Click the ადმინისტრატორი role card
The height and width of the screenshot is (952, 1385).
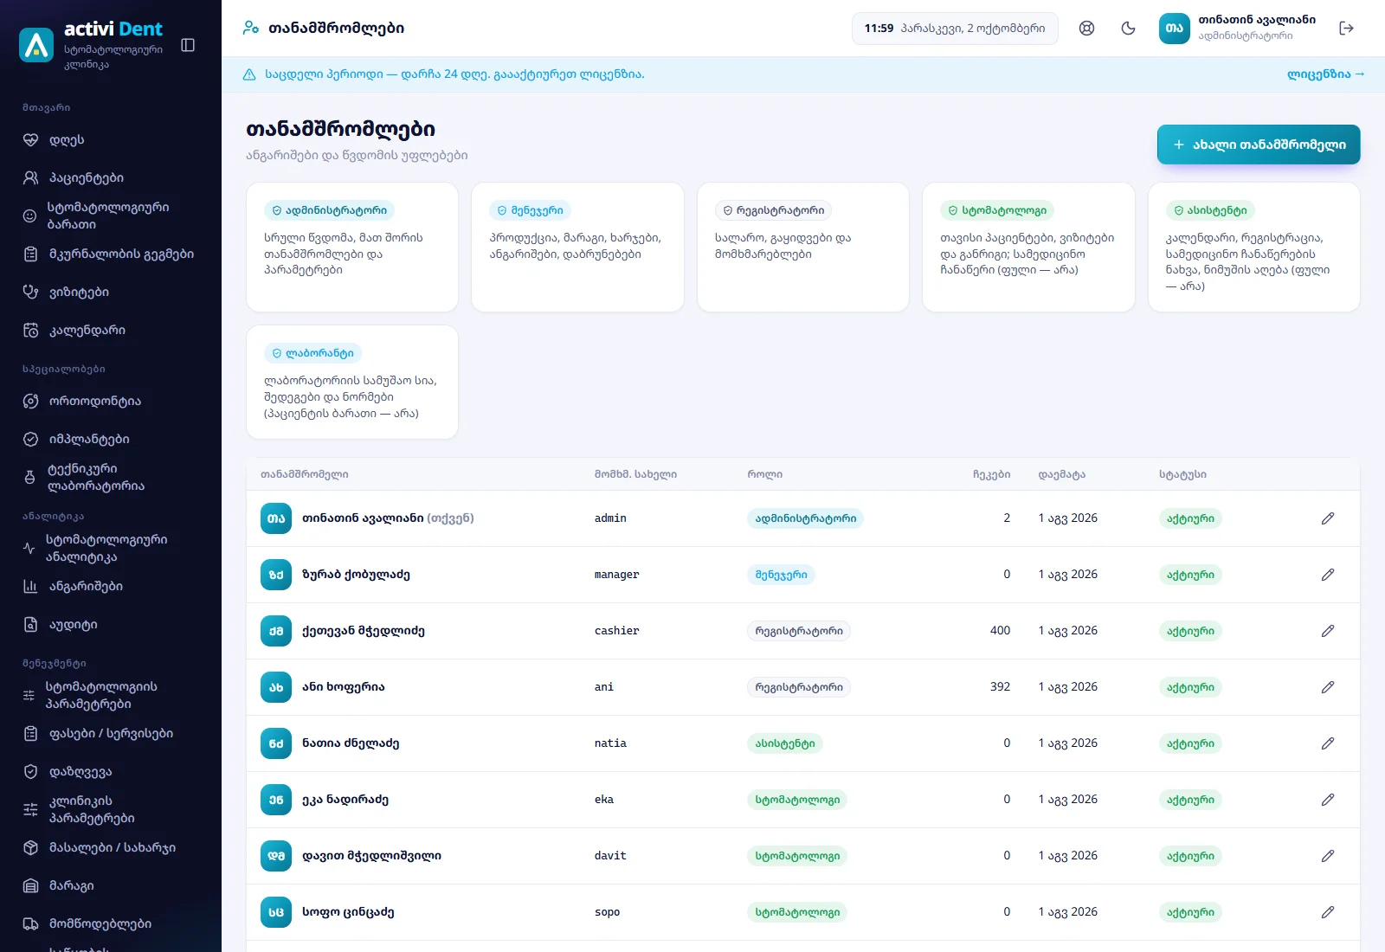(352, 247)
